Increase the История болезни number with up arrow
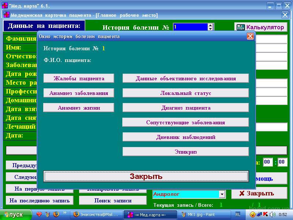This screenshot has height=220, width=293. pos(210,25)
